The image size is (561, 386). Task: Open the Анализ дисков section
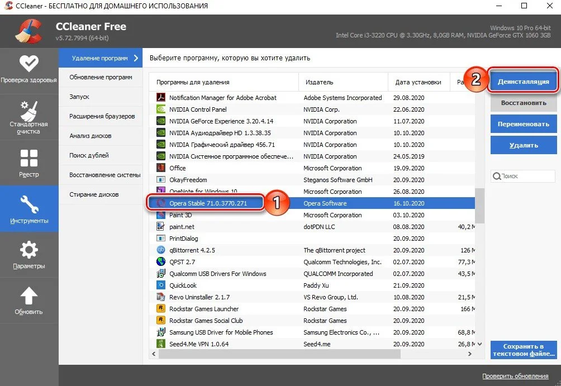[x=101, y=136]
